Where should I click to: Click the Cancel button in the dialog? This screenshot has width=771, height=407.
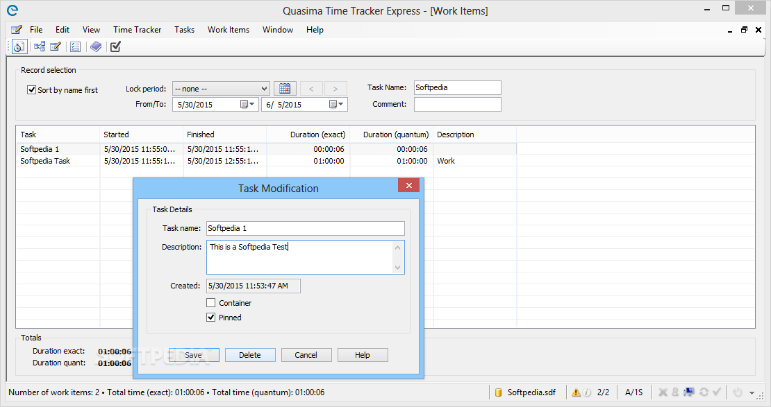pyautogui.click(x=306, y=355)
